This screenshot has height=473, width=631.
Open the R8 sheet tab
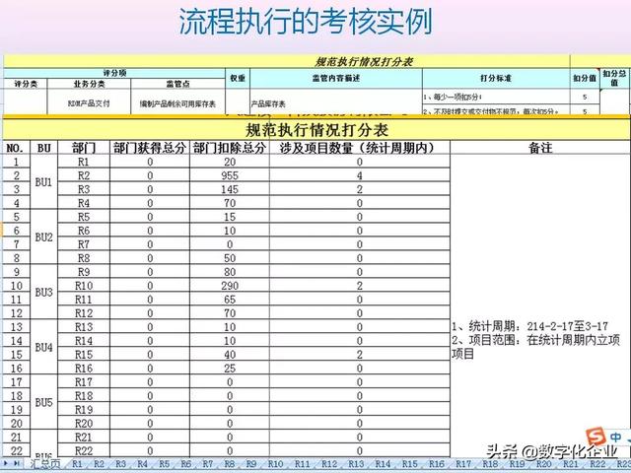(230, 464)
